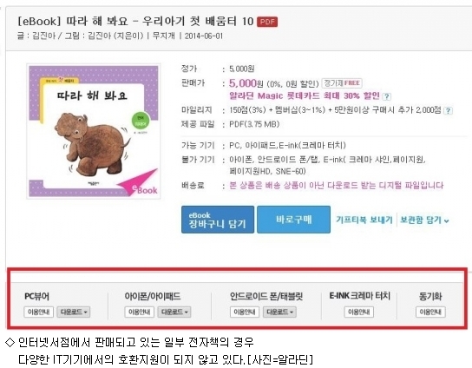Open PC뷰어 이용안내 button

38,312
